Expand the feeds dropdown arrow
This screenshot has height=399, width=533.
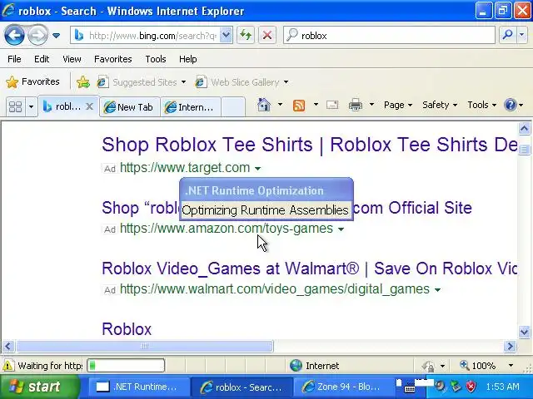coord(316,105)
